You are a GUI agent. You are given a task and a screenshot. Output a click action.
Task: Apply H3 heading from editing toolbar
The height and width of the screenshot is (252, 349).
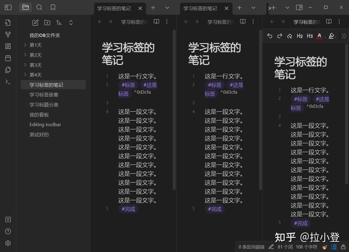tap(310, 36)
